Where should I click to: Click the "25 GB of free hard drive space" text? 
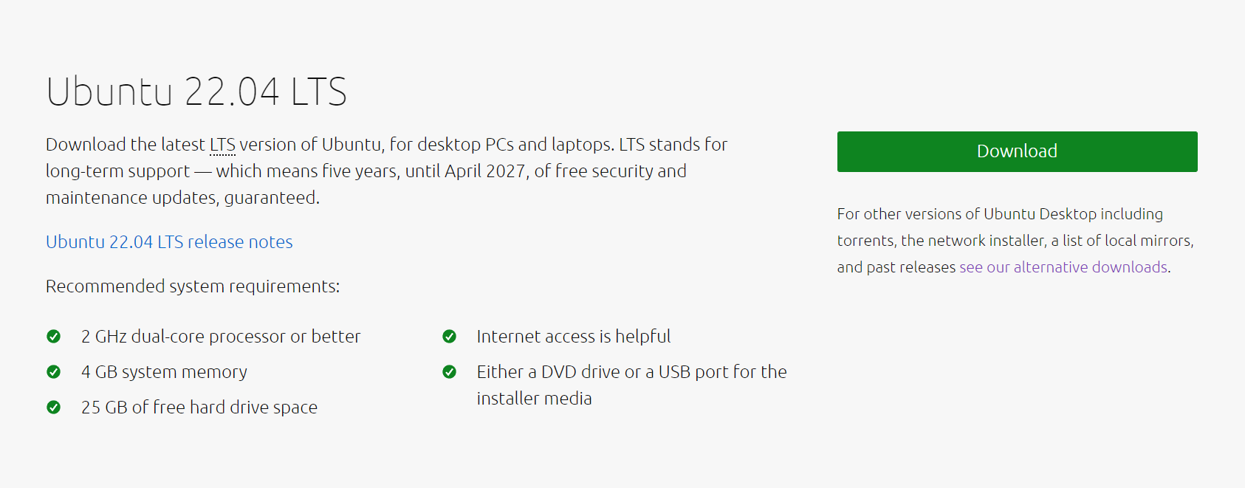pyautogui.click(x=199, y=408)
